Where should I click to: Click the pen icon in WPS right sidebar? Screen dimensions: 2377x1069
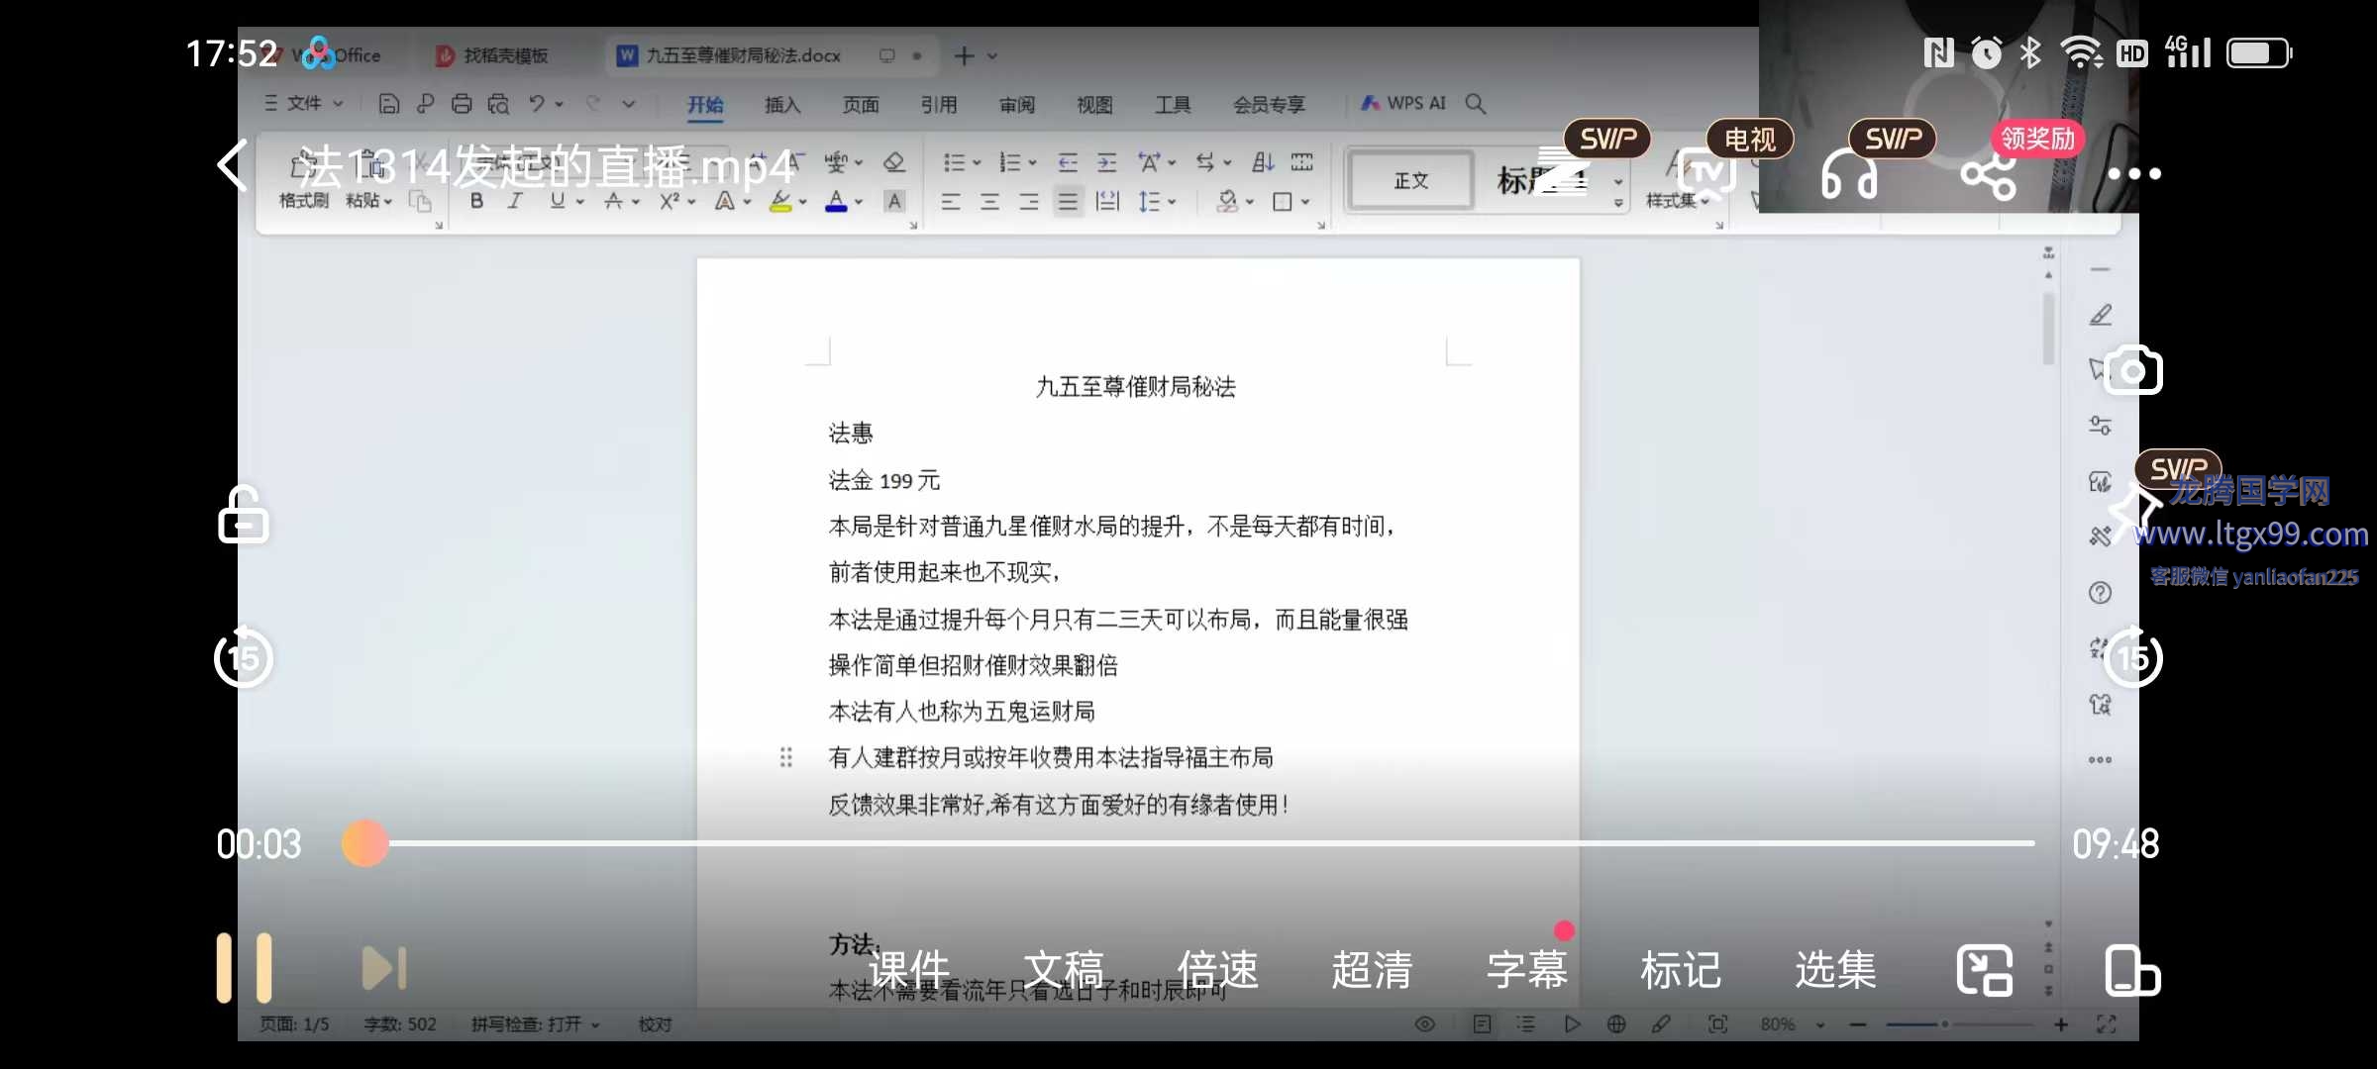[x=2101, y=315]
